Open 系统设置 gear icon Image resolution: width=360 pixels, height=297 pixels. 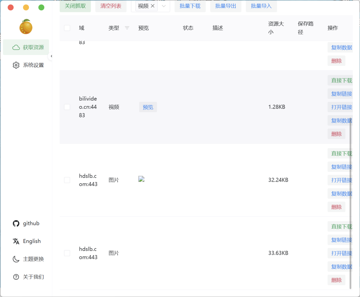(x=16, y=65)
